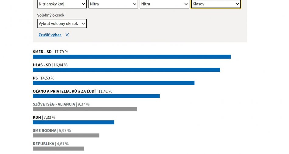Click the SZÖVETSÉG - ALIANCIA label
289x154 pixels.
(54, 104)
